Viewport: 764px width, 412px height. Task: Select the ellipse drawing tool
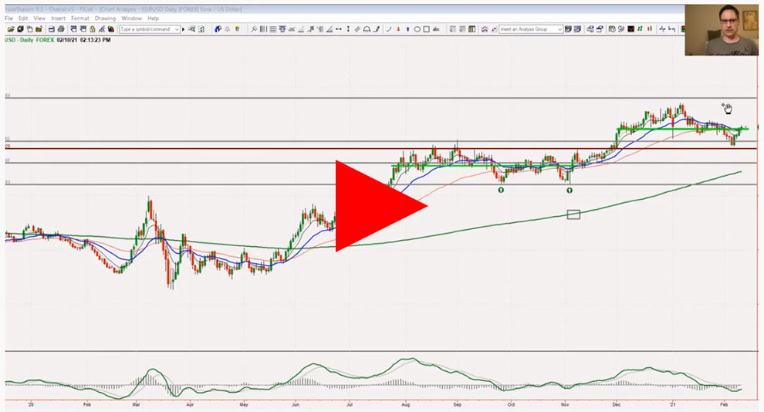pyautogui.click(x=417, y=29)
